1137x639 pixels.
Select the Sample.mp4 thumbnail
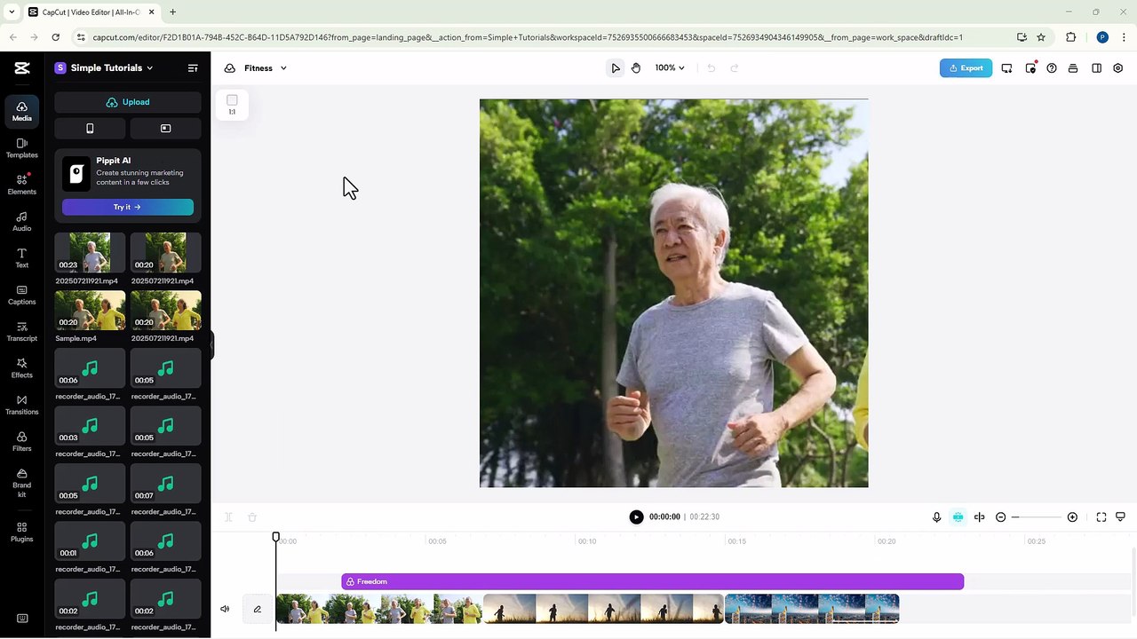point(90,311)
